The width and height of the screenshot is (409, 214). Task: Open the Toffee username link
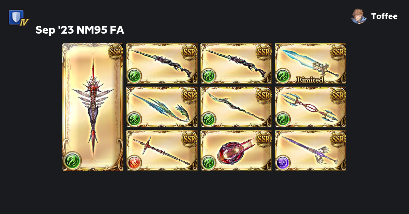point(384,16)
